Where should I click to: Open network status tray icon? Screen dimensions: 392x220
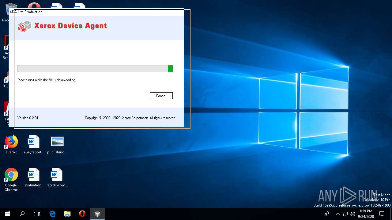345,214
